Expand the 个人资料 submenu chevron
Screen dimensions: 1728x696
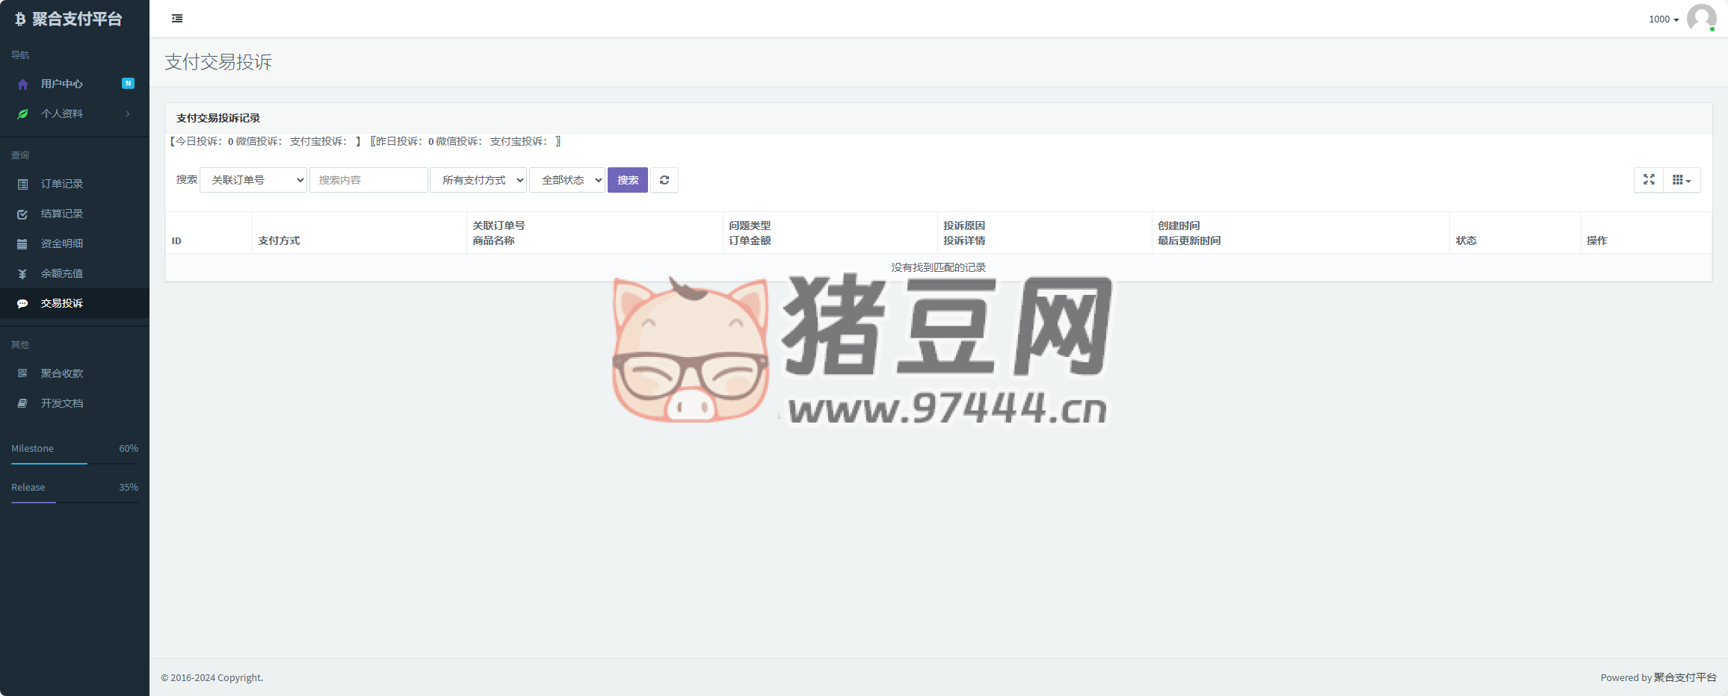pyautogui.click(x=128, y=114)
